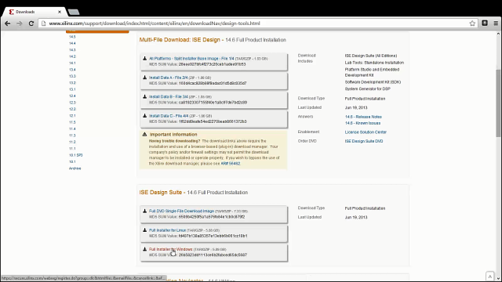Select version 12.3 in sidebar
The width and height of the screenshot is (502, 282).
72,103
